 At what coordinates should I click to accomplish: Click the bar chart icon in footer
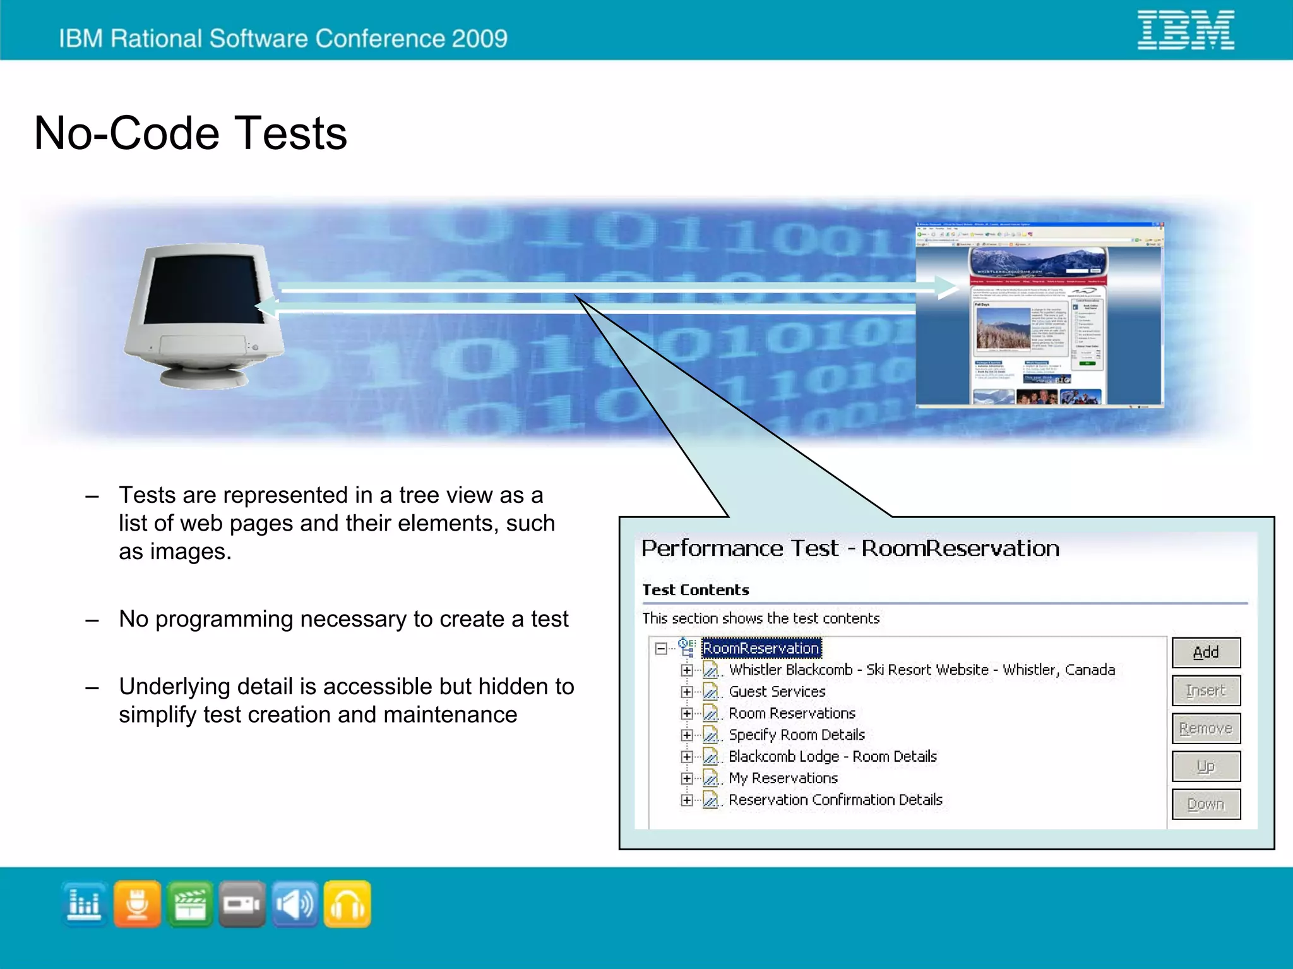(x=85, y=905)
